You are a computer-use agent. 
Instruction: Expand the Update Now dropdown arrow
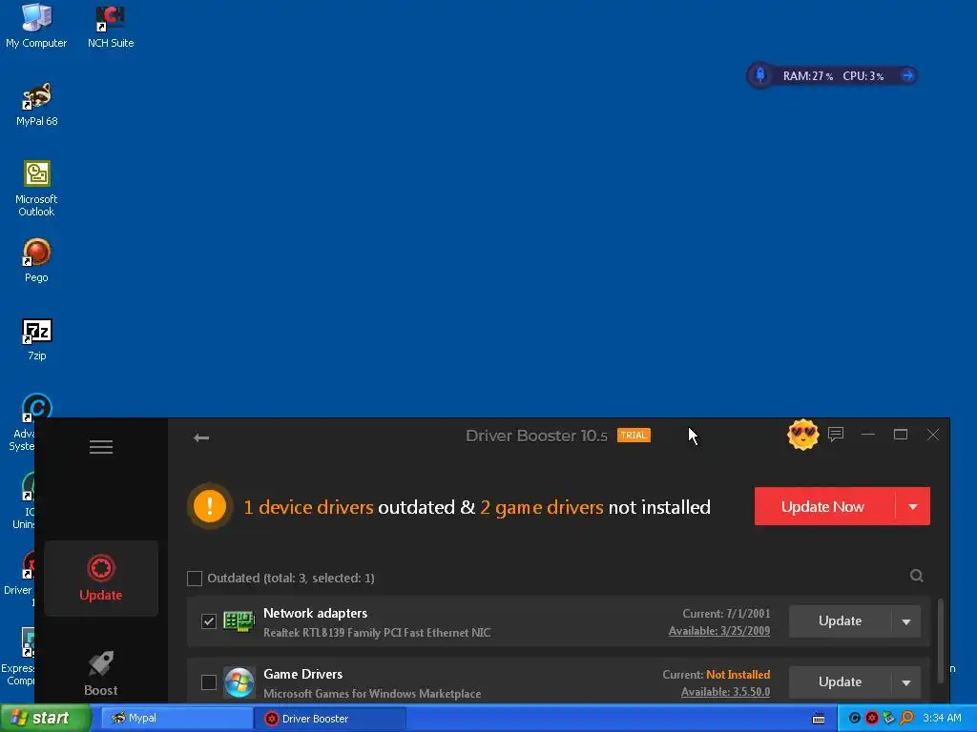913,507
